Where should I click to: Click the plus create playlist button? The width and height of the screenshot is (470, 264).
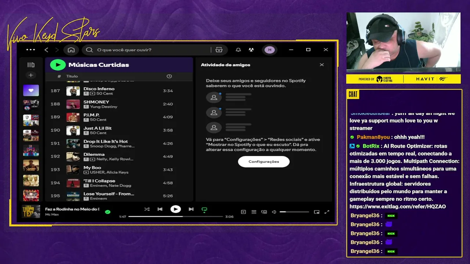pyautogui.click(x=31, y=75)
